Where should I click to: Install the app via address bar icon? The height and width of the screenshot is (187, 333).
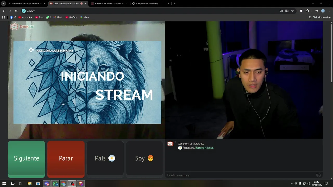click(x=281, y=11)
